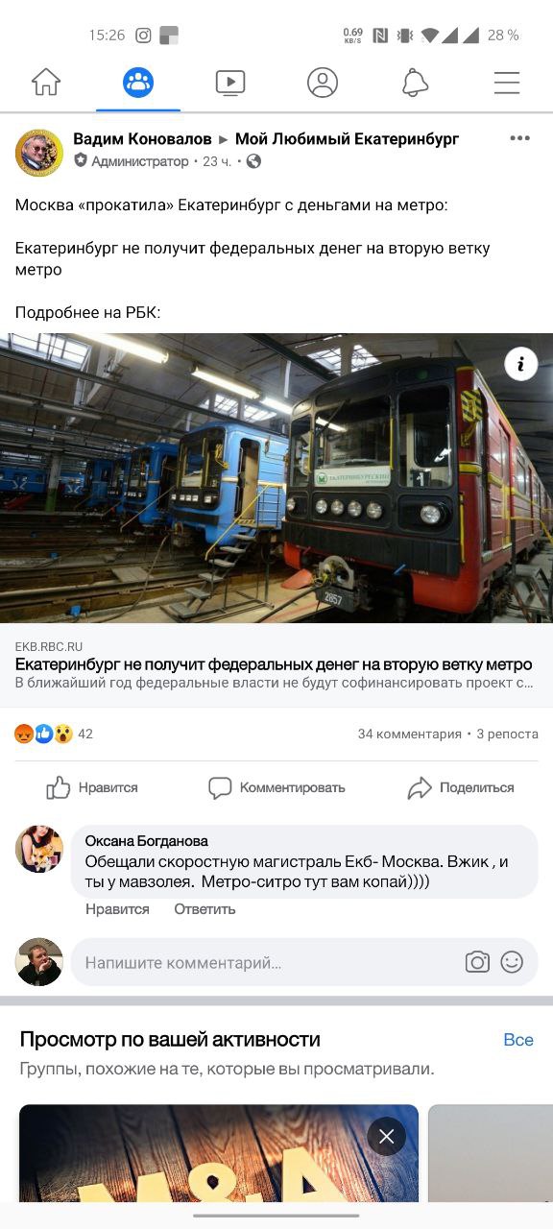Open Все link for similar groups
This screenshot has height=1229, width=553.
pyautogui.click(x=518, y=1040)
